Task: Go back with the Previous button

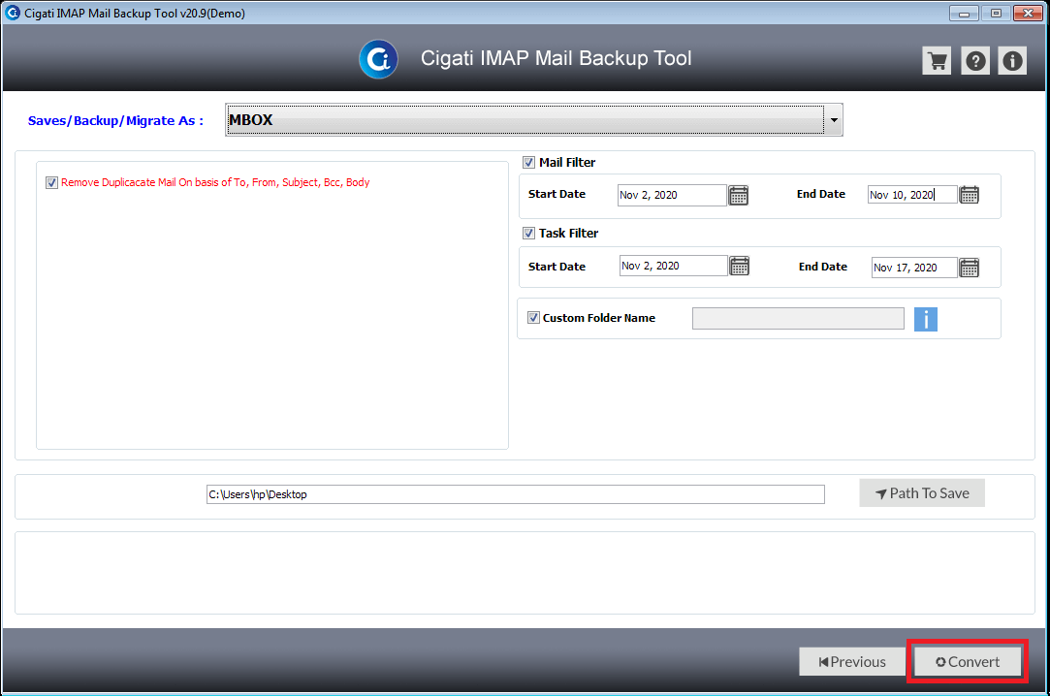Action: pyautogui.click(x=852, y=662)
